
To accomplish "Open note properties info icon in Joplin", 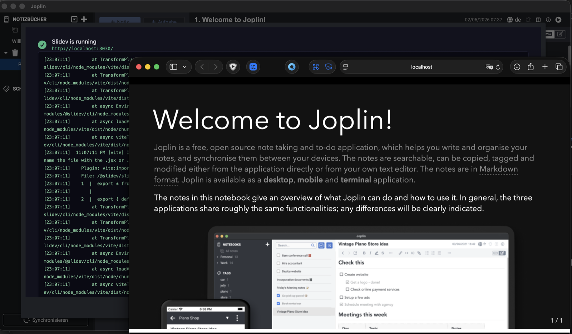I will (548, 20).
